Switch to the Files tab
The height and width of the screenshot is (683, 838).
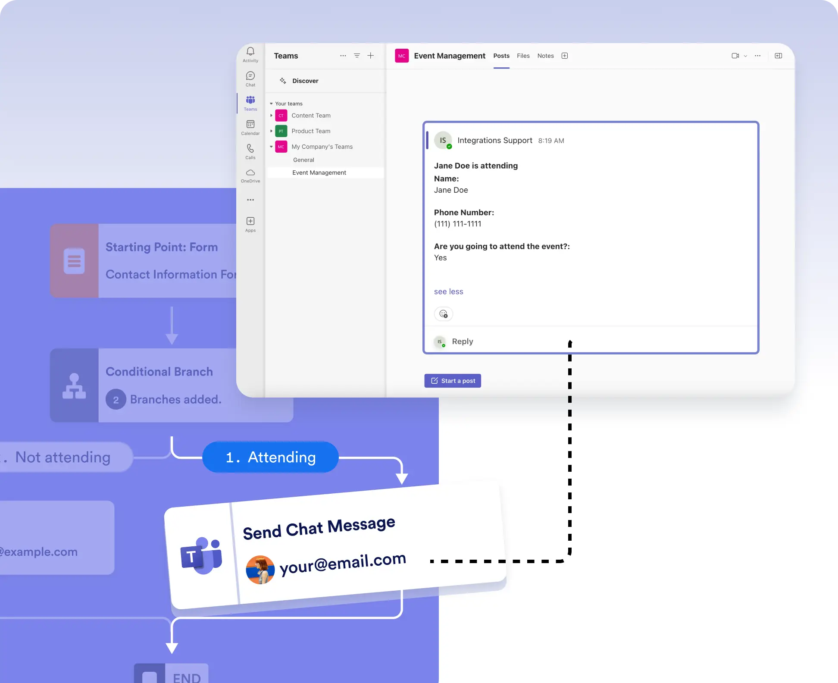click(523, 56)
